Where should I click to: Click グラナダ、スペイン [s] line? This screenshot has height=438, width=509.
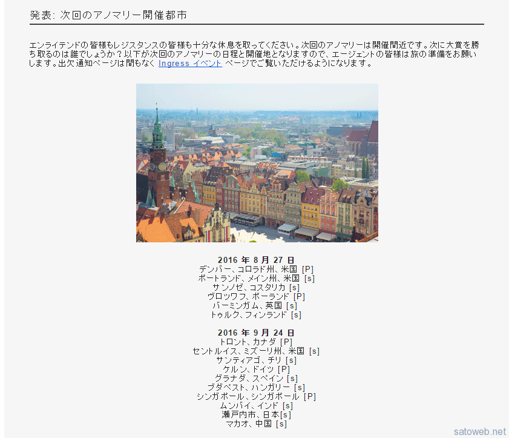tap(256, 379)
